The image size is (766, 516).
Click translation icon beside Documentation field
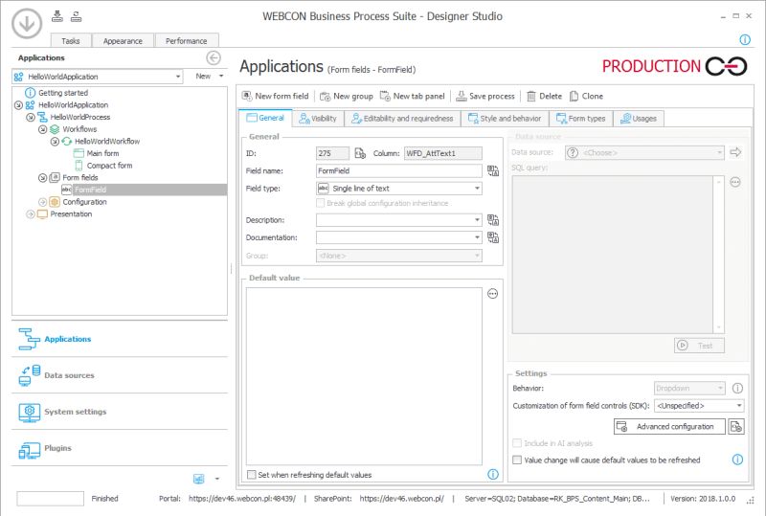[x=493, y=237]
